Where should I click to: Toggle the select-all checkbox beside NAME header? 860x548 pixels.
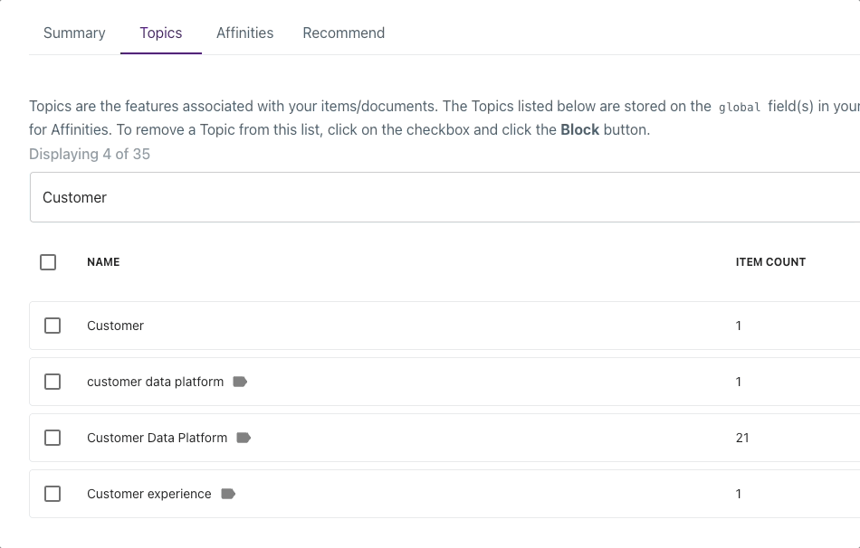[x=48, y=262]
